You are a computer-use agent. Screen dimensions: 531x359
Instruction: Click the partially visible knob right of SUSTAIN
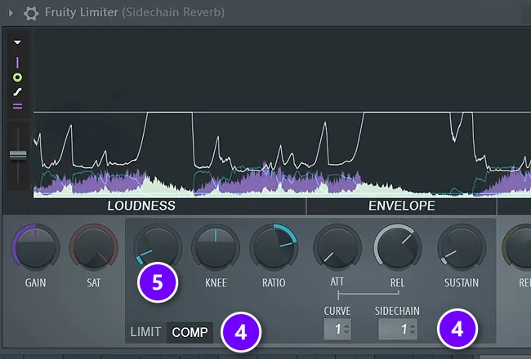coord(516,247)
